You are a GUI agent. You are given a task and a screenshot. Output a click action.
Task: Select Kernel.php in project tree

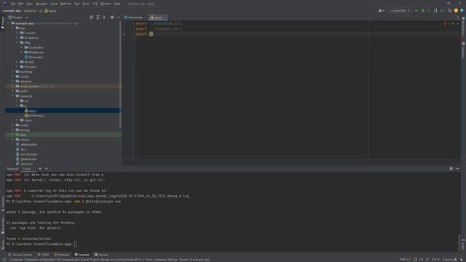pyautogui.click(x=36, y=57)
